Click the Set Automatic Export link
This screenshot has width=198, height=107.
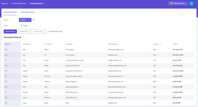click(x=56, y=32)
